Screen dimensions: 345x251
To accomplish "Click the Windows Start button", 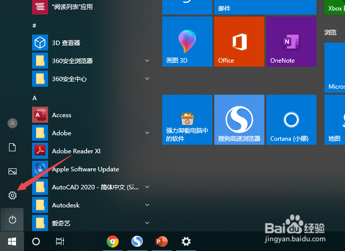I will 12,241.
